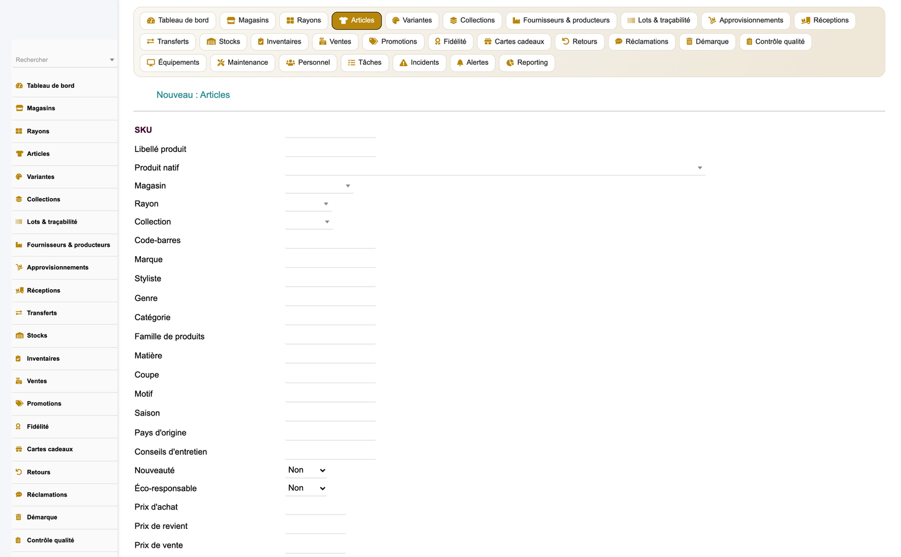Click the Cartes cadeaux gift icon in the top navigation
Image resolution: width=901 pixels, height=557 pixels.
point(488,42)
